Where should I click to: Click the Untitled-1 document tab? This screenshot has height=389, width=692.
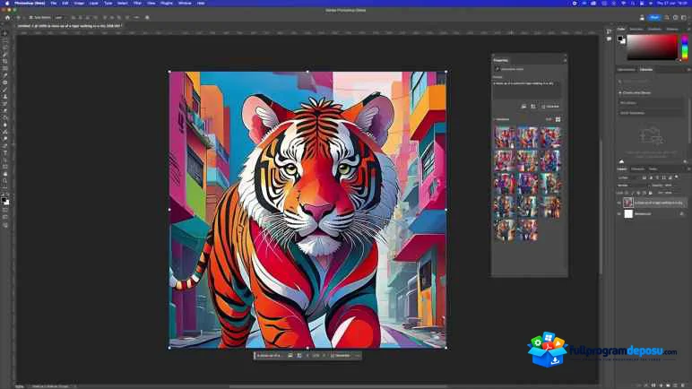68,26
